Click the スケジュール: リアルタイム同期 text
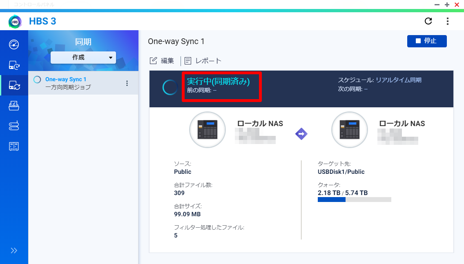 pos(380,80)
